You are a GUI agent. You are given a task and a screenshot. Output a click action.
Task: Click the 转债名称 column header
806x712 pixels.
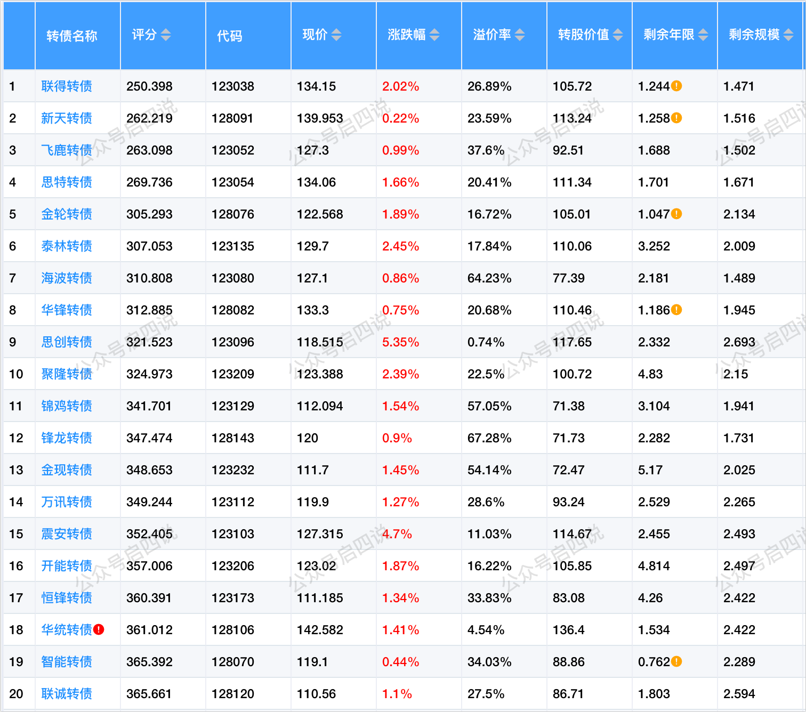(72, 36)
